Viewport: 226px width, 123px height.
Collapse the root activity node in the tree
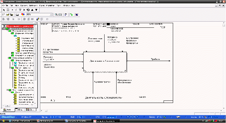point(4,29)
